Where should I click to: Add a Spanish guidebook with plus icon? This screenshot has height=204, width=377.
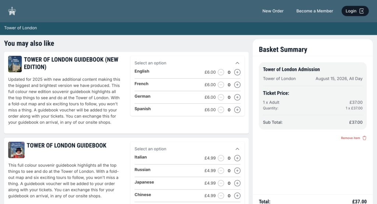[237, 110]
